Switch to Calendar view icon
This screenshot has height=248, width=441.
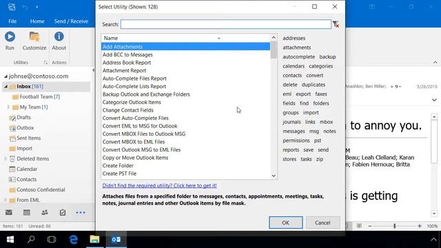[27, 212]
